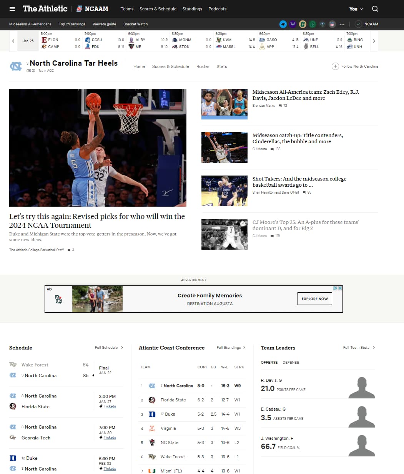Click the plus icon to follow North Carolina

(x=335, y=66)
